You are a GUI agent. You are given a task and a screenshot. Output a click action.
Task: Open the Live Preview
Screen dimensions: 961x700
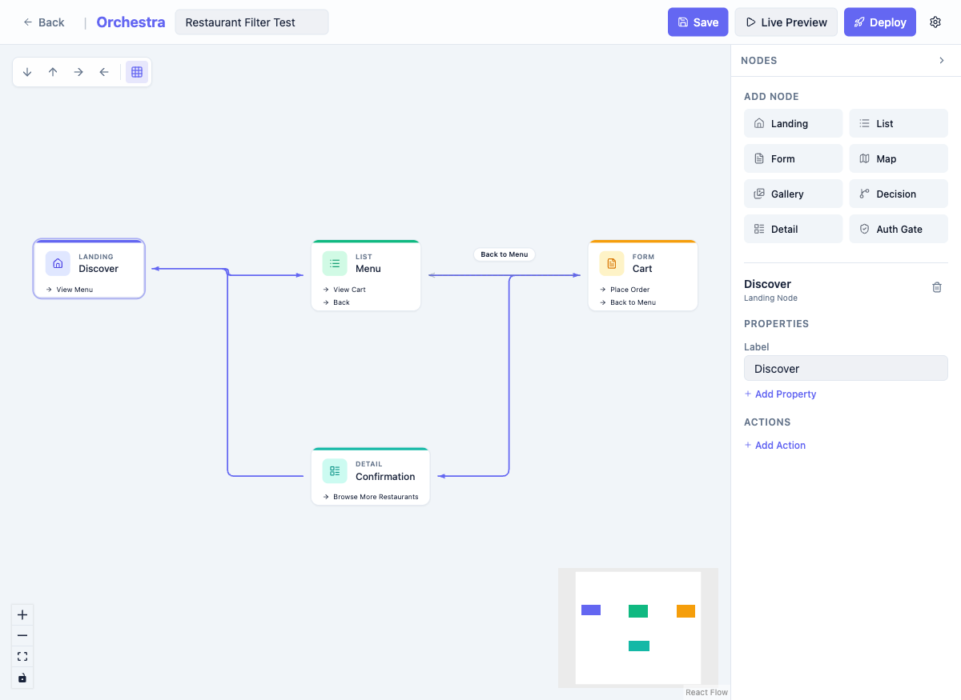pos(786,22)
